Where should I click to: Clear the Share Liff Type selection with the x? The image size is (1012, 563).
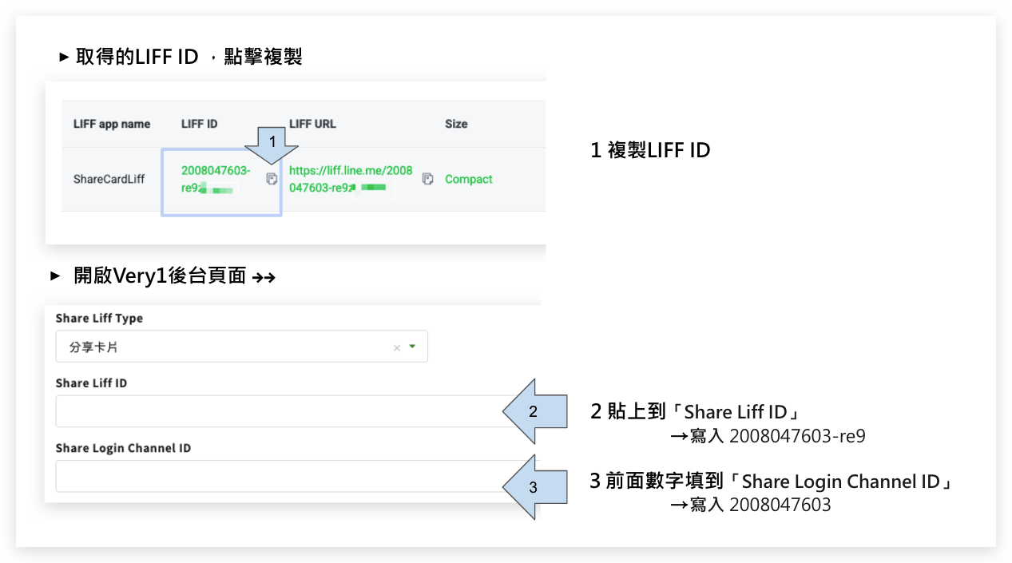[397, 348]
